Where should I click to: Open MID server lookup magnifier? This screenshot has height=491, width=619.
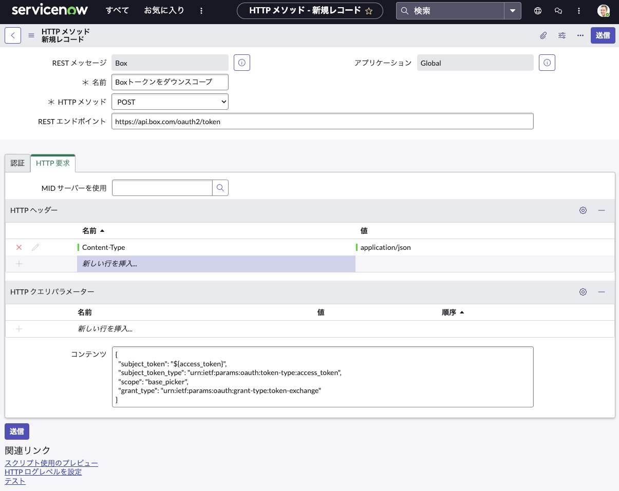[x=220, y=188]
